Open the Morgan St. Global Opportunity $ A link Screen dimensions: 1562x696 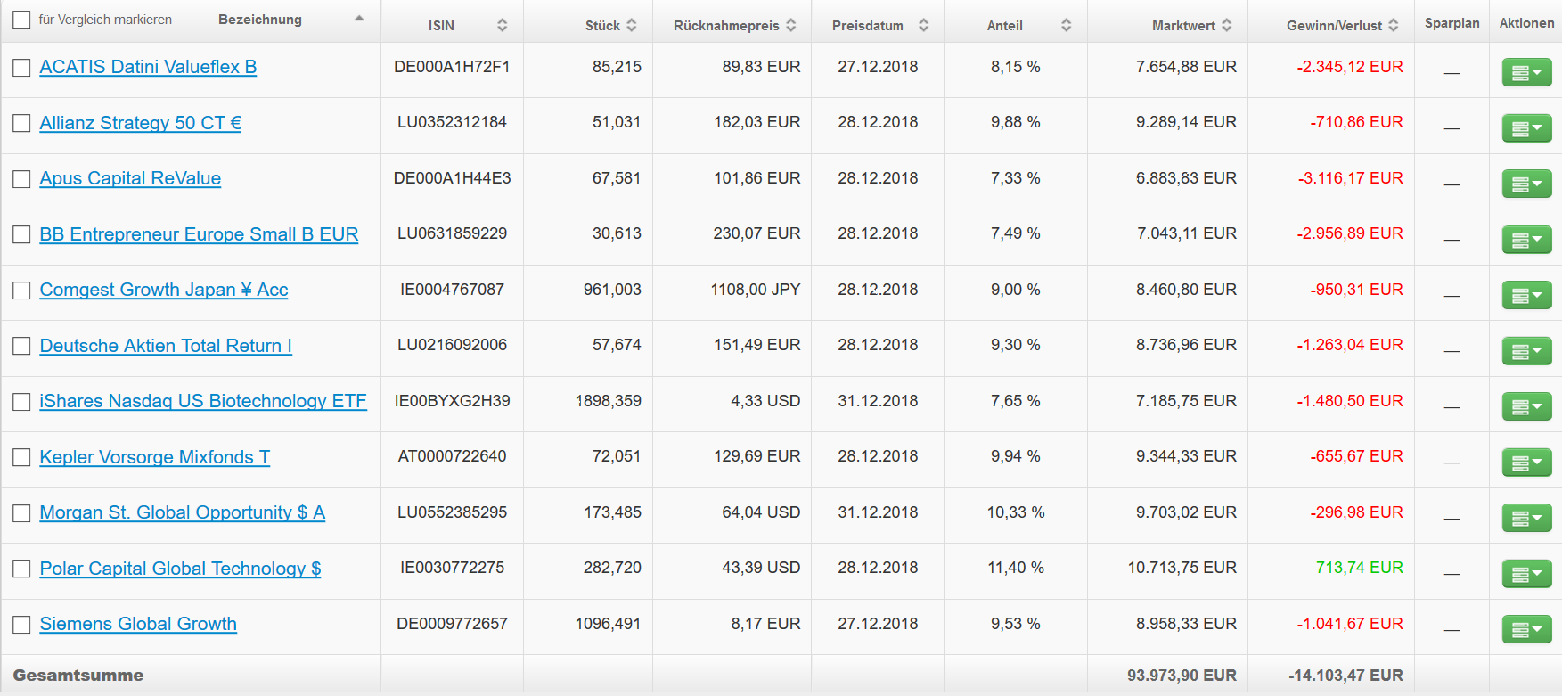(x=182, y=512)
